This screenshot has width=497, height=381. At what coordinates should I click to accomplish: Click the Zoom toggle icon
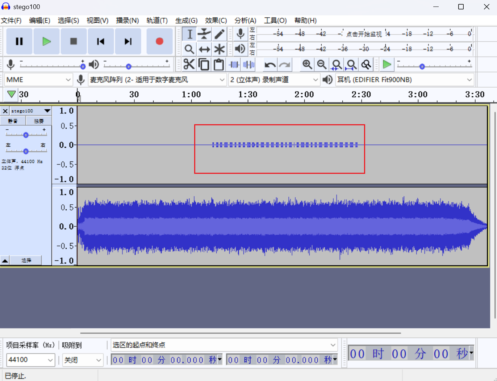[x=366, y=64]
